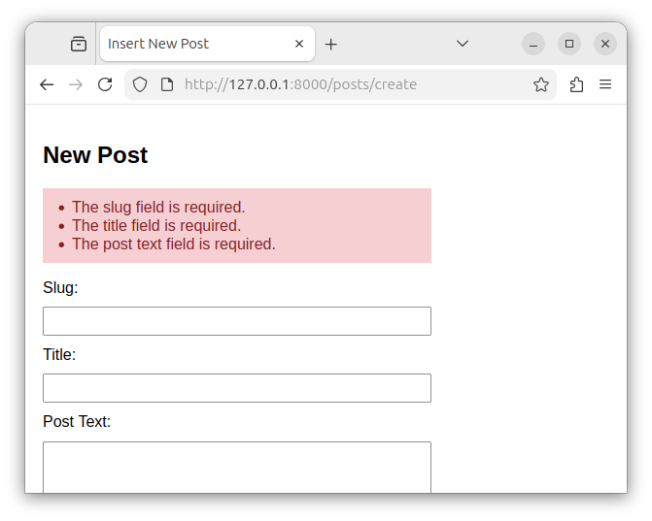652x521 pixels.
Task: Open the extensions puzzle icon
Action: (x=576, y=84)
